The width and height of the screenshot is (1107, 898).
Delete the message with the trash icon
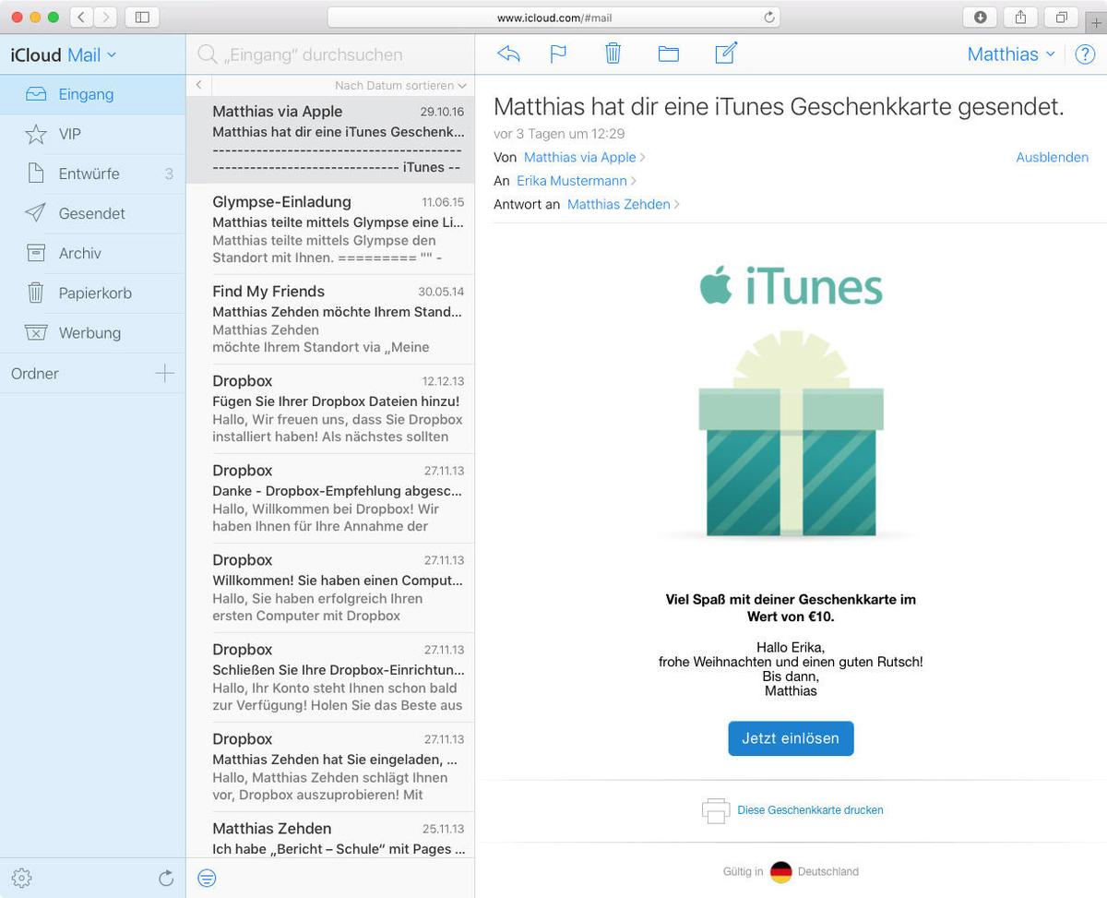(x=613, y=54)
